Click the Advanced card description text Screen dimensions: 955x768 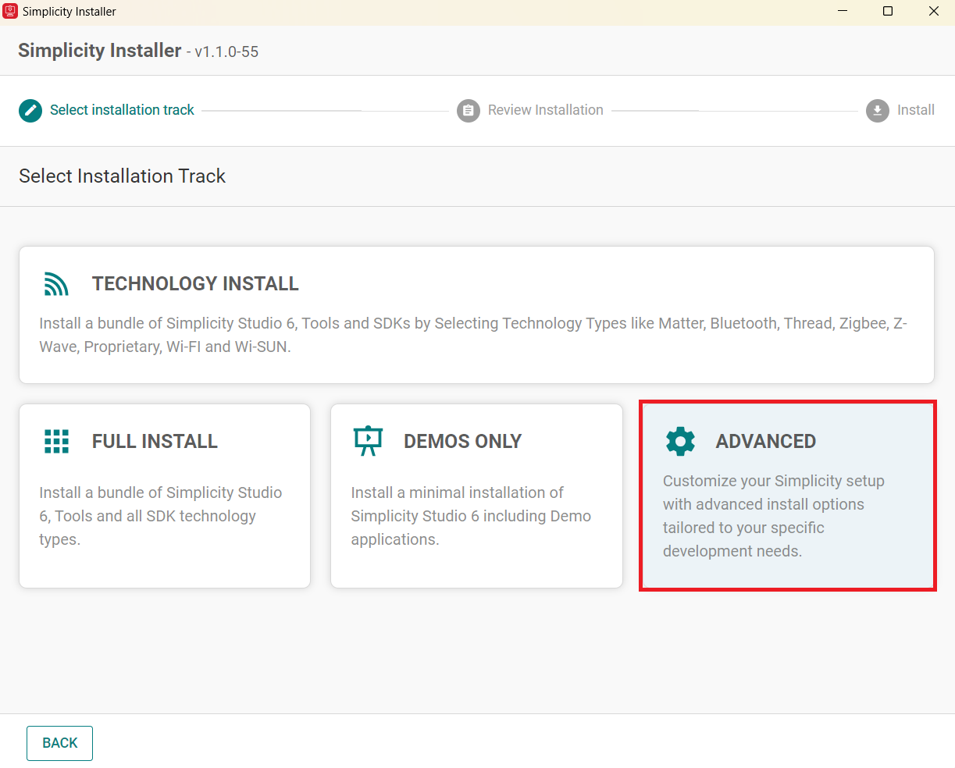[773, 516]
